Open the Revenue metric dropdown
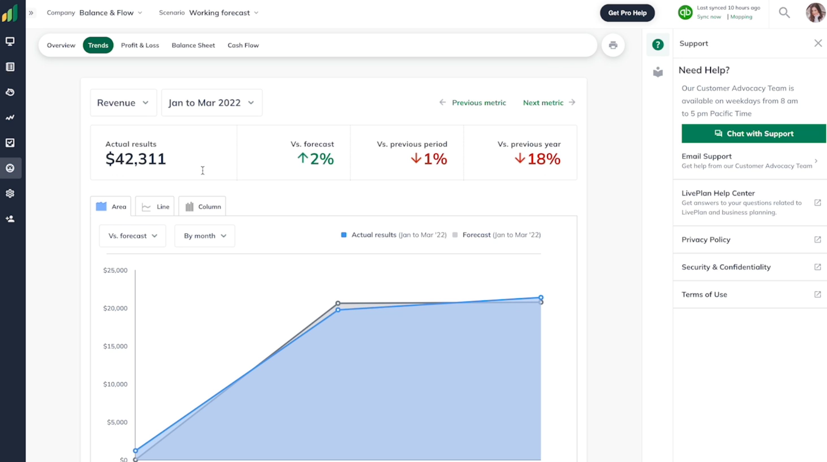The height and width of the screenshot is (462, 827). tap(123, 102)
